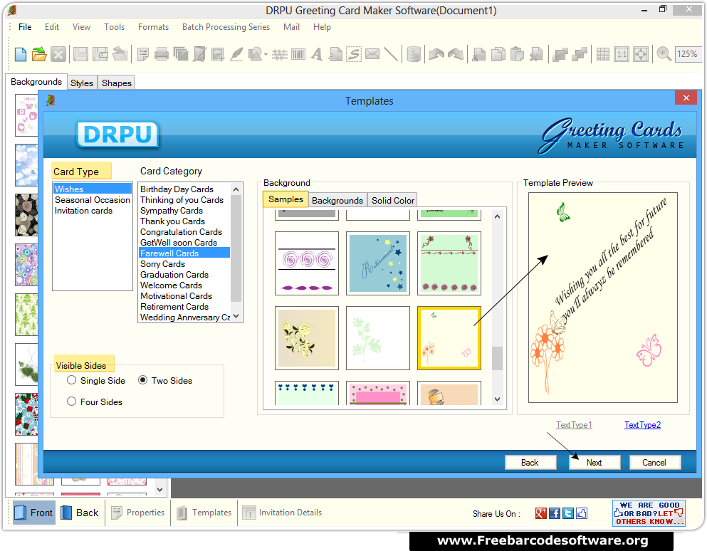Viewport: 707px width, 551px height.
Task: Click the insert picture icon in the toolbar
Action: coord(218,55)
